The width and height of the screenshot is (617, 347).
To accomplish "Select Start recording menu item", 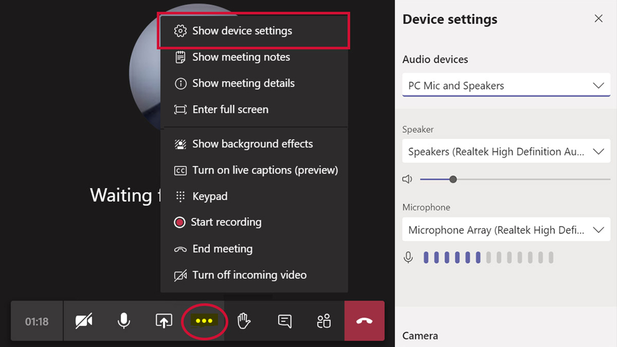I will coord(226,222).
